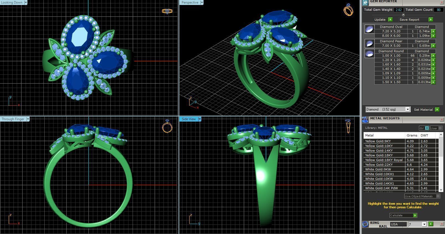Click the Ring Rail ring icon
The height and width of the screenshot is (234, 445).
[365, 224]
